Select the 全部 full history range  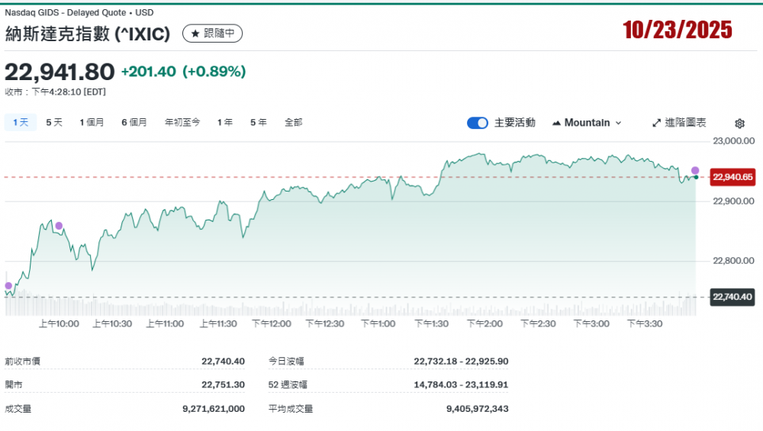(x=293, y=122)
